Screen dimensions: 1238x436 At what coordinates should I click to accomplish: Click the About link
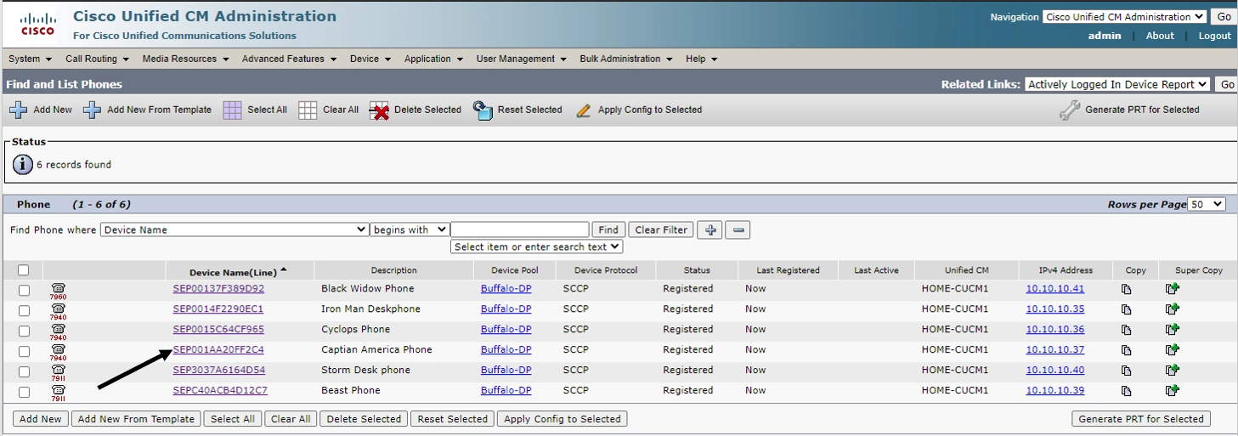[1160, 36]
